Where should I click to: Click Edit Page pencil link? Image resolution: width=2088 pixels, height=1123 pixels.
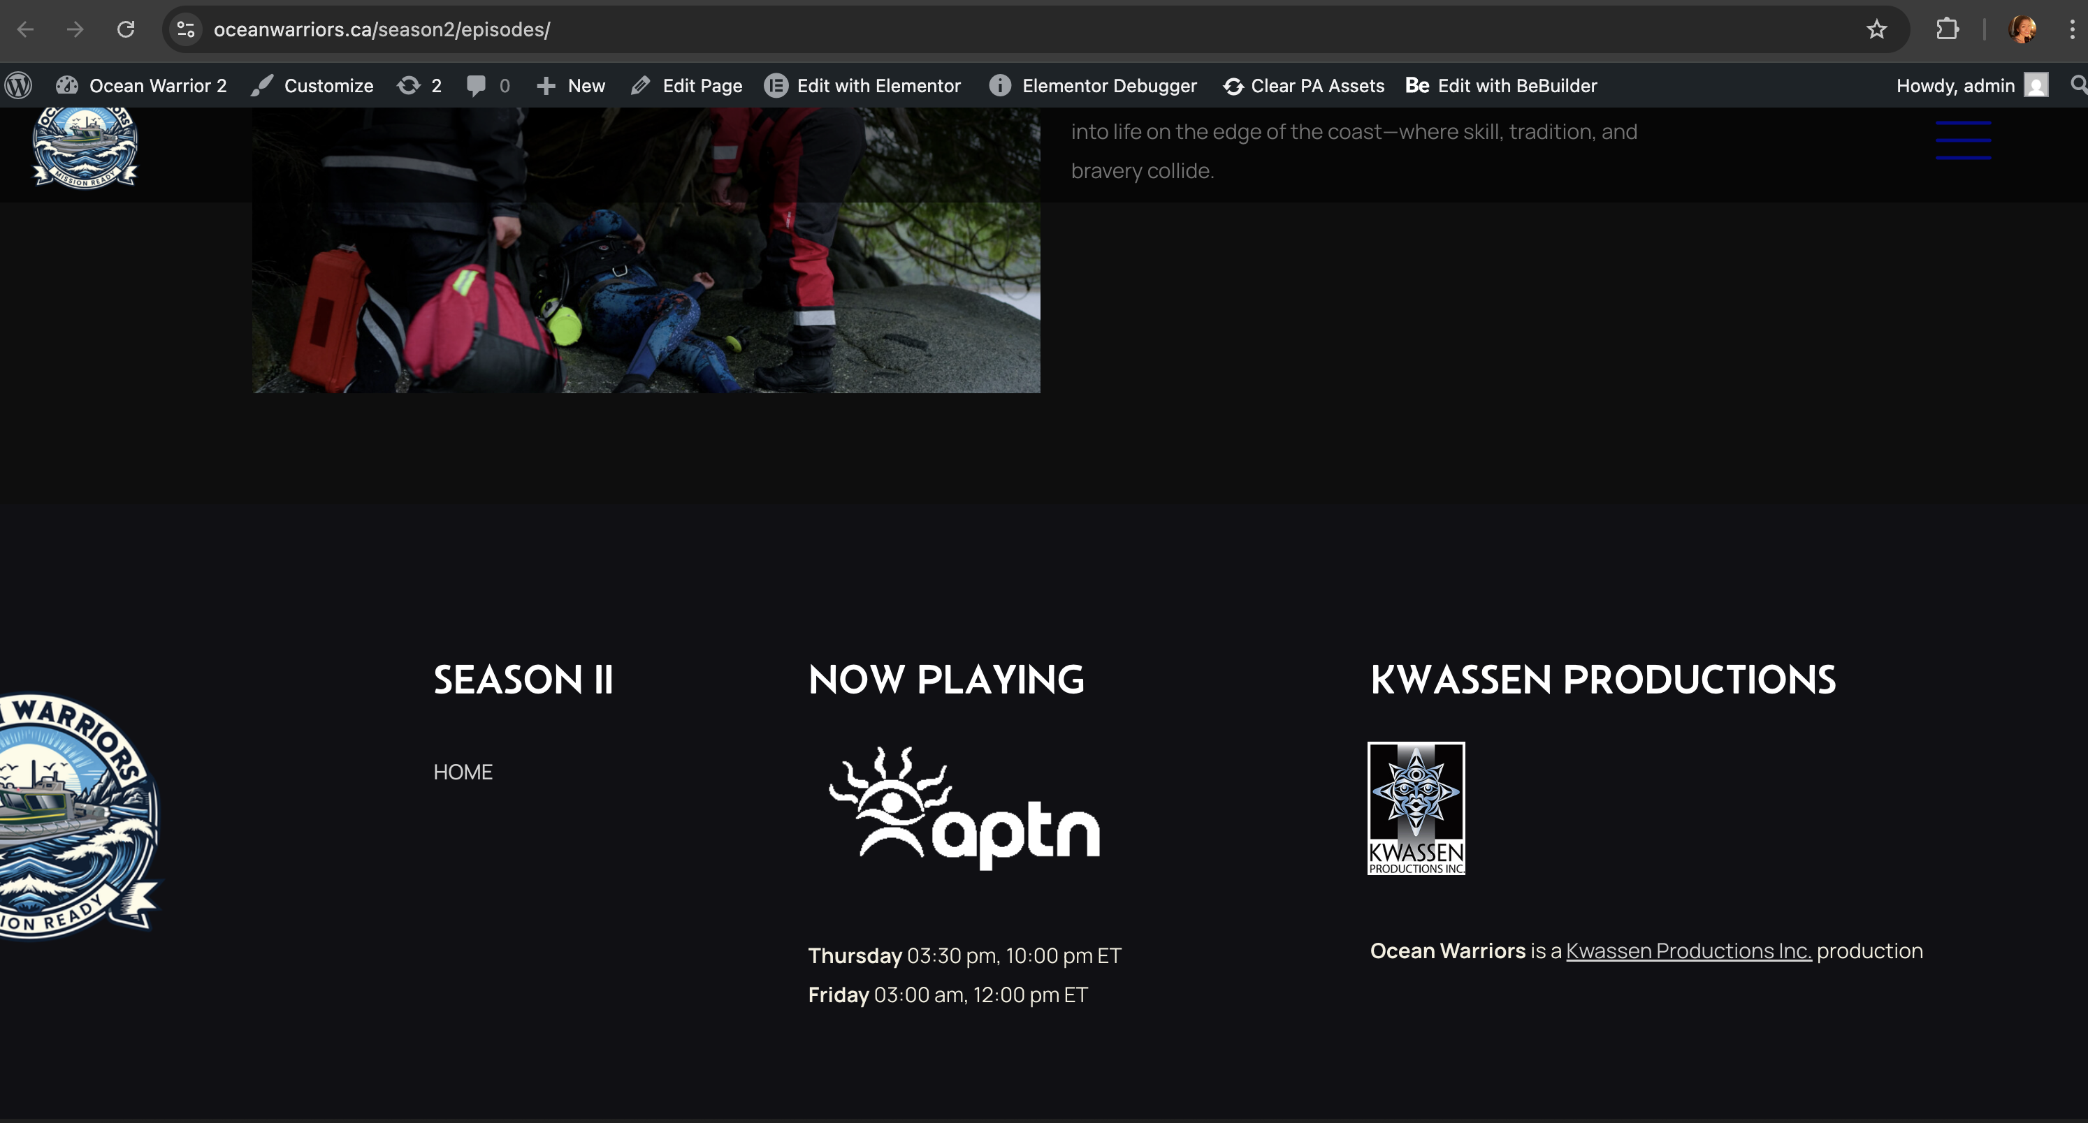686,85
